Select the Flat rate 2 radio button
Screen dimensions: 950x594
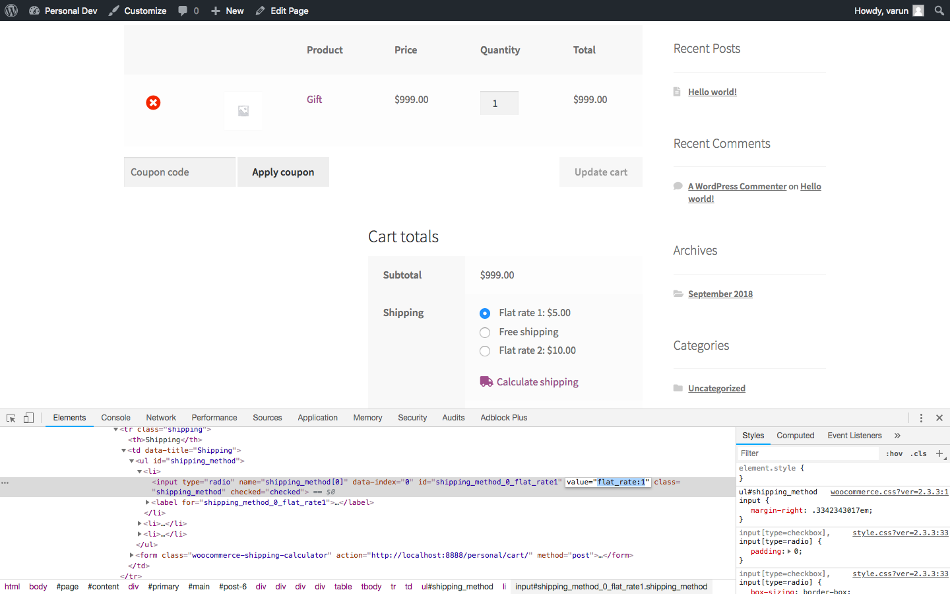pos(485,351)
